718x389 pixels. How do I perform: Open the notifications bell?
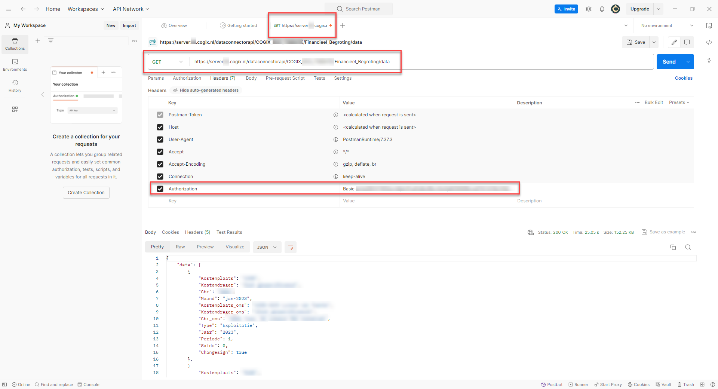[602, 9]
